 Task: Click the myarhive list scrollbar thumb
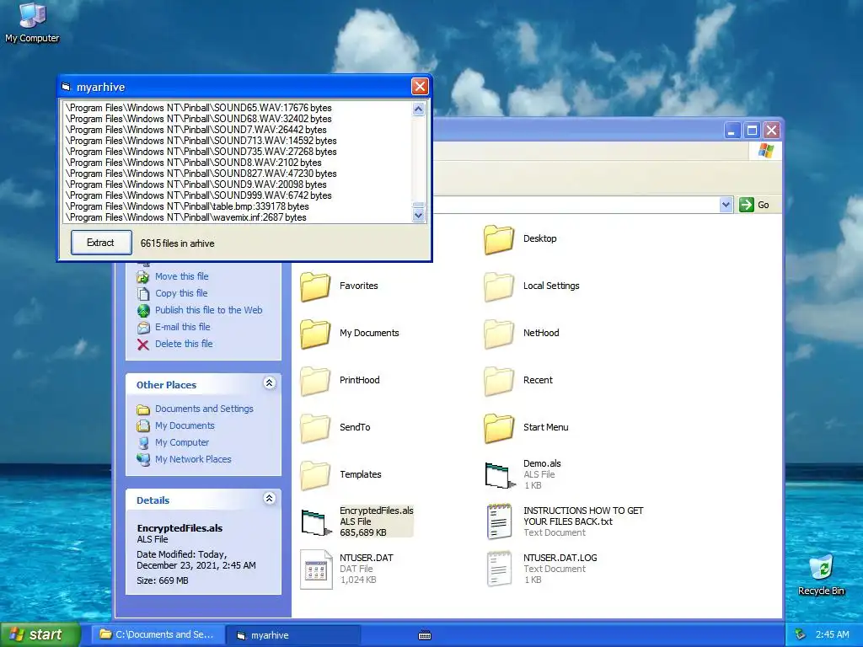tap(418, 206)
